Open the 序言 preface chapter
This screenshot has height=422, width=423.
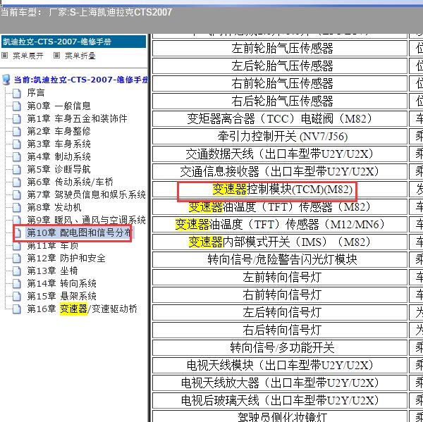click(36, 93)
